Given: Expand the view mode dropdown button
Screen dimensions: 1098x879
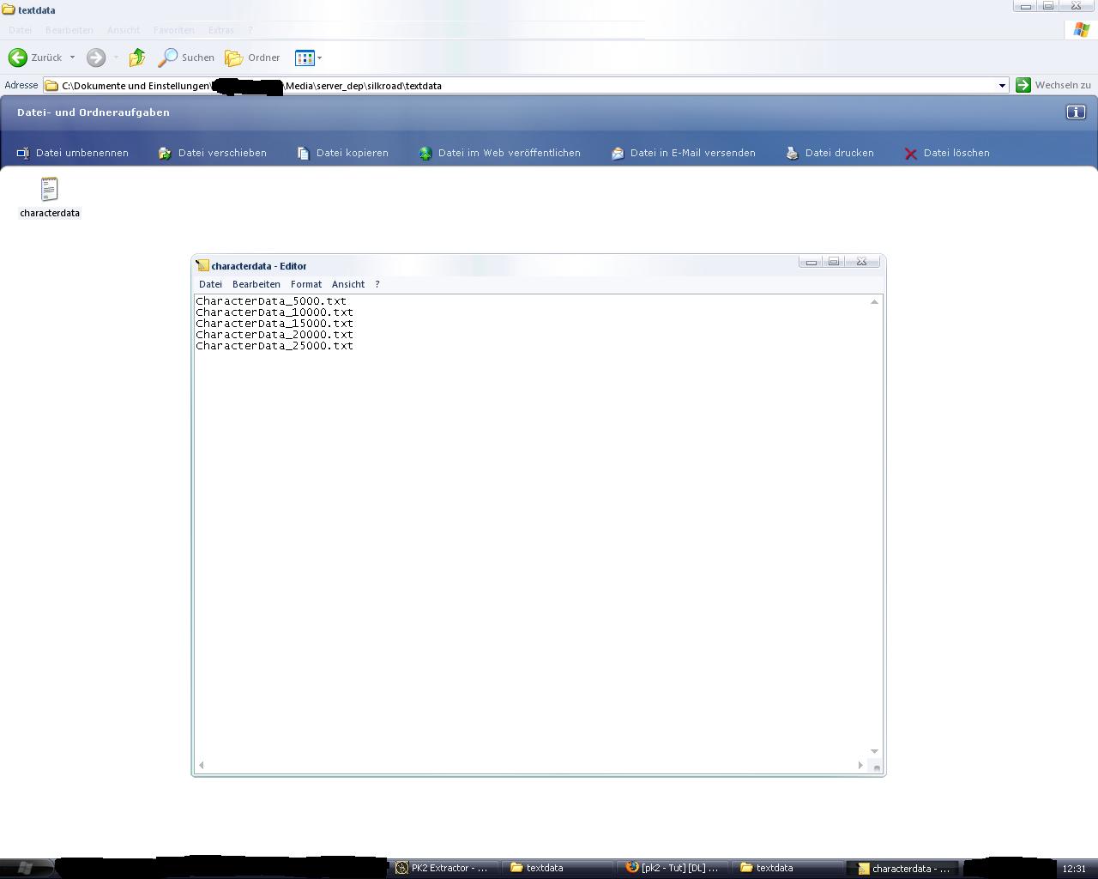Looking at the screenshot, I should [320, 58].
